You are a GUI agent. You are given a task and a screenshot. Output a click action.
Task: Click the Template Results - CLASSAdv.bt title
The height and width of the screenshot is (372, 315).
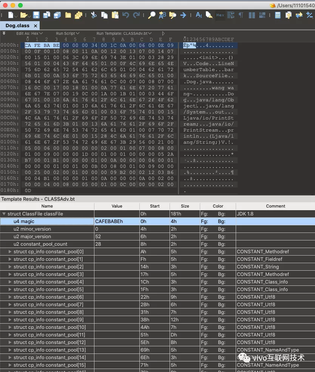38,199
